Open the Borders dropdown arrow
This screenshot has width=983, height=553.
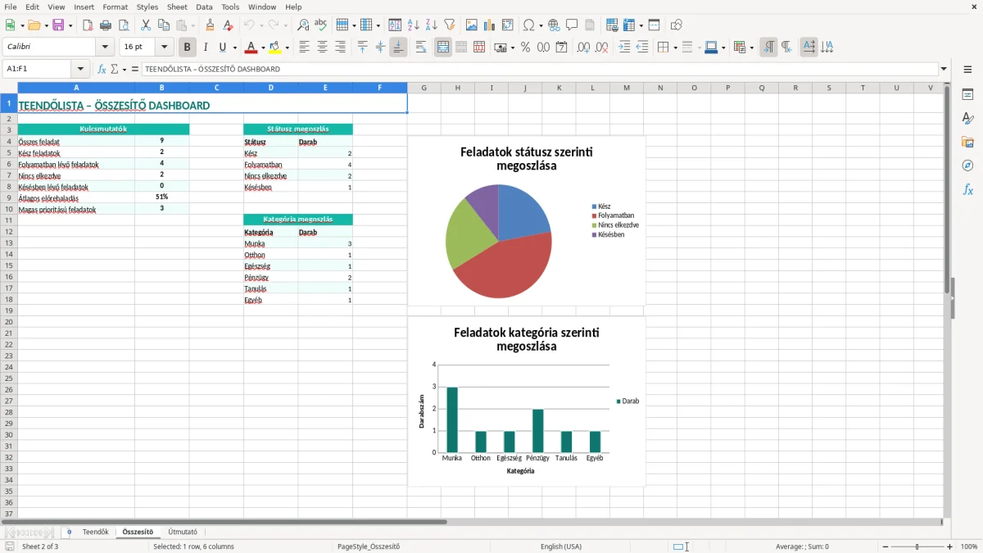(675, 48)
